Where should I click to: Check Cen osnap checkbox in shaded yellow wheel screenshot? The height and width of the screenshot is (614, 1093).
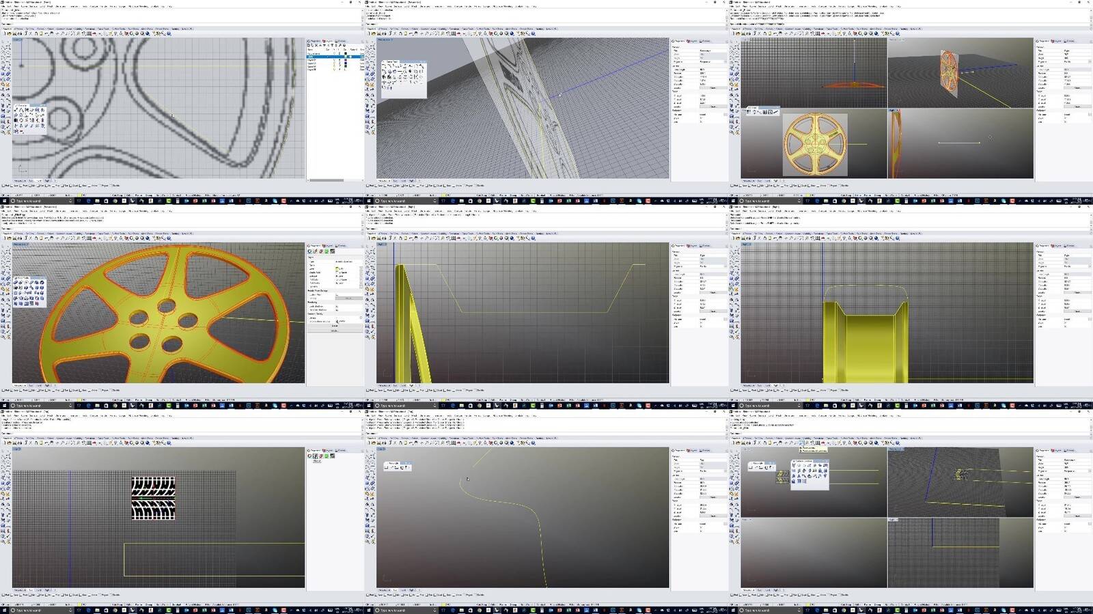38,391
